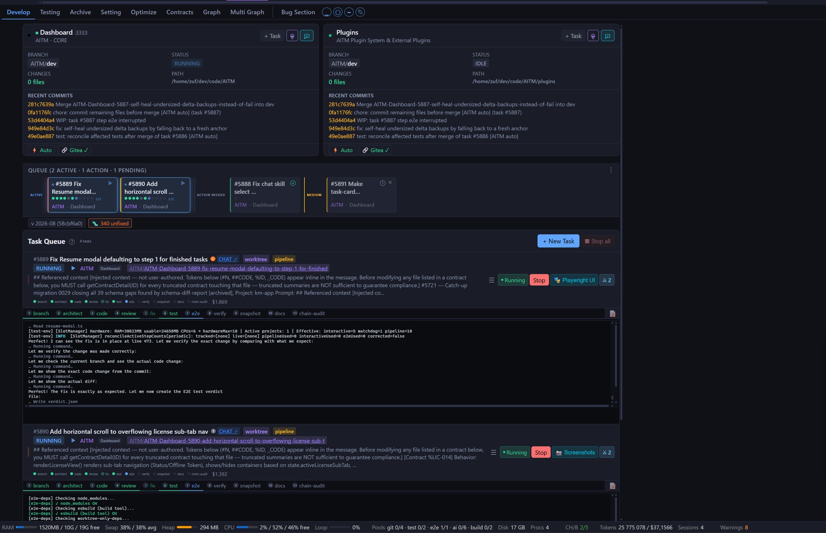Image resolution: width=826 pixels, height=533 pixels.
Task: Click version badge v 2026-08 (58cbf6a0)
Action: pos(57,223)
